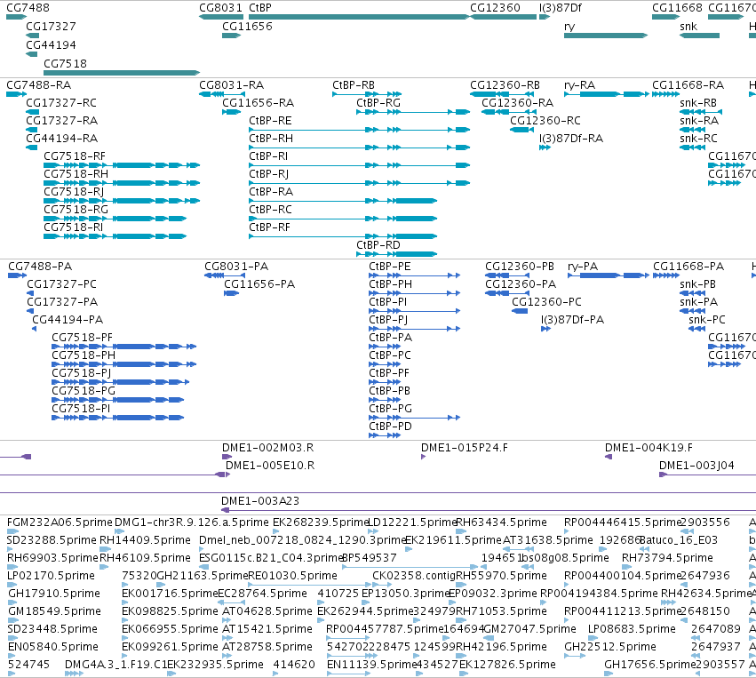Click protein label CG7488-PA
This screenshot has height=678, width=756.
click(40, 267)
